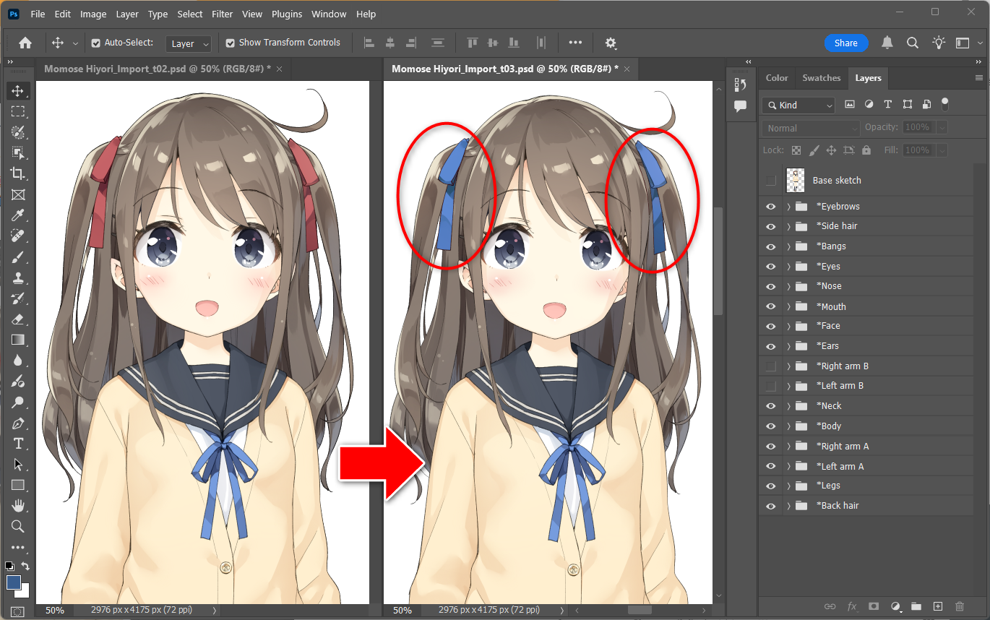Screen dimensions: 990x620
Task: Click the Share button
Action: (x=845, y=43)
